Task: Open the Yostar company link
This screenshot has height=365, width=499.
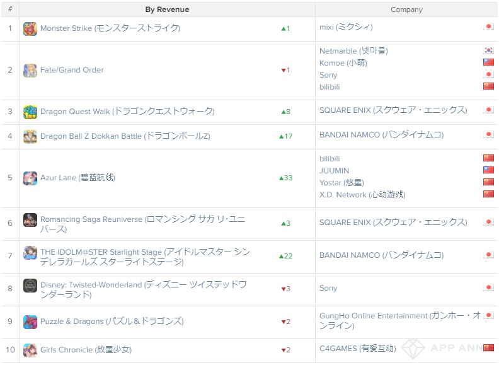Action: (x=341, y=183)
